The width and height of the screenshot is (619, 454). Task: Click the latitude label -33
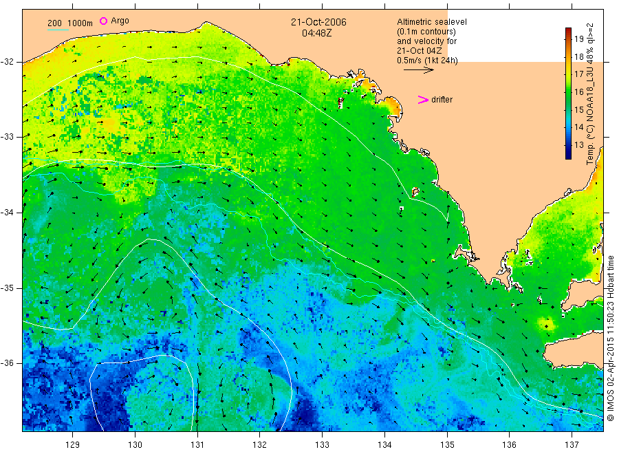click(7, 137)
